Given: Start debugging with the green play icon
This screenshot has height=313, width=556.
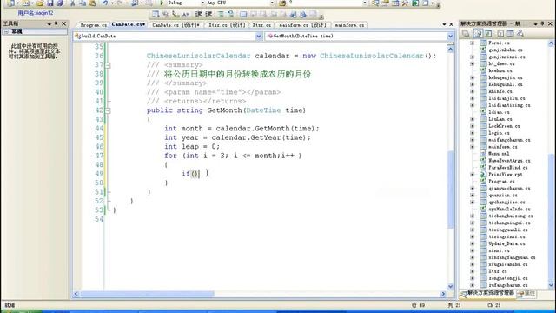Looking at the screenshot, I should click(162, 3).
